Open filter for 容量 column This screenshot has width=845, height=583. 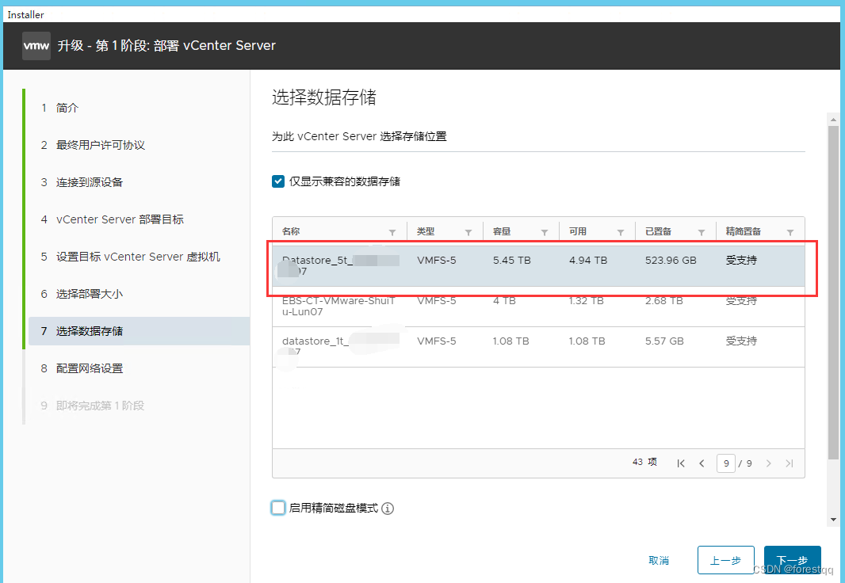click(545, 233)
